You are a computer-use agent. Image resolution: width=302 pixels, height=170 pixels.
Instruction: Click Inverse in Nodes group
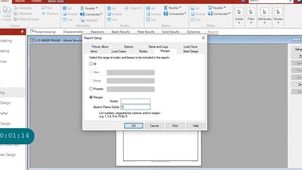point(114,14)
